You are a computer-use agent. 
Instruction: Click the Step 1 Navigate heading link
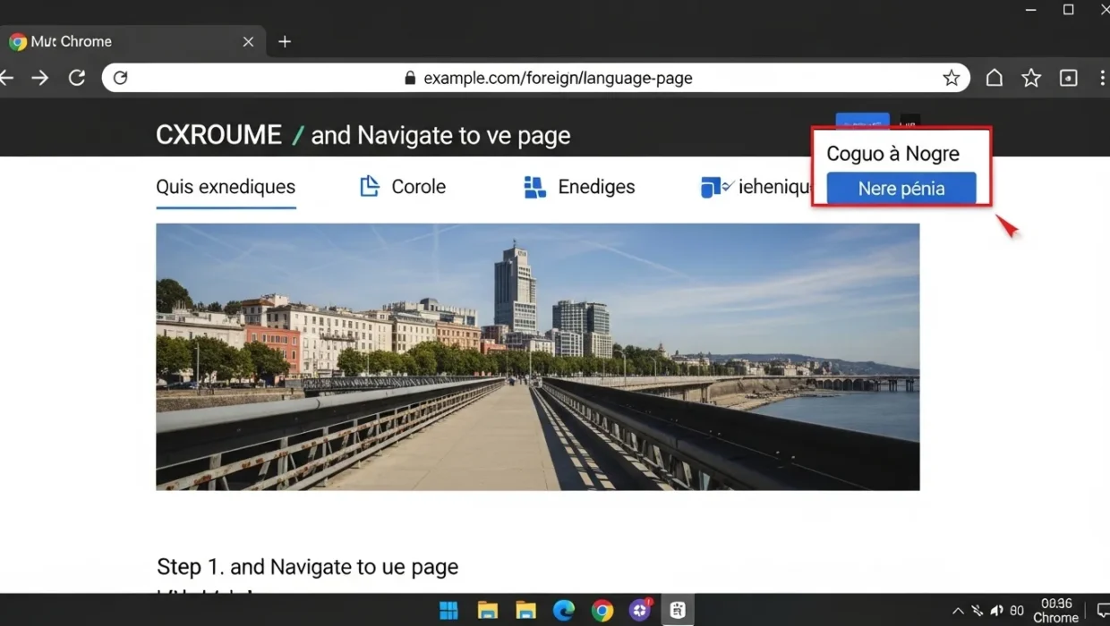pyautogui.click(x=307, y=566)
